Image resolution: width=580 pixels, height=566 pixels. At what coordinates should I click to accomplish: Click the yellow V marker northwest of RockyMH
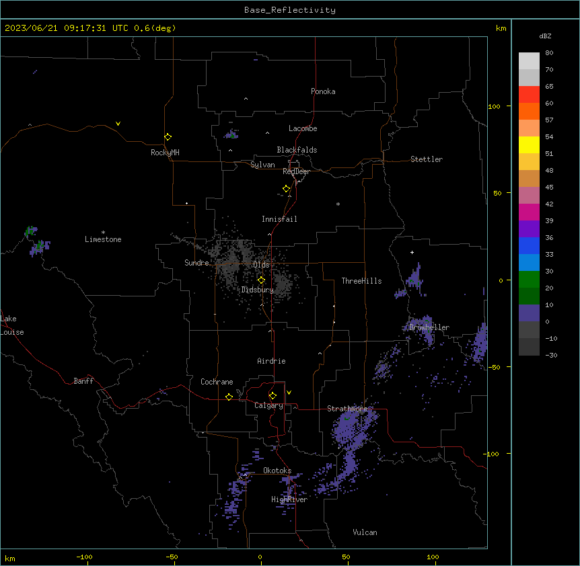click(118, 124)
